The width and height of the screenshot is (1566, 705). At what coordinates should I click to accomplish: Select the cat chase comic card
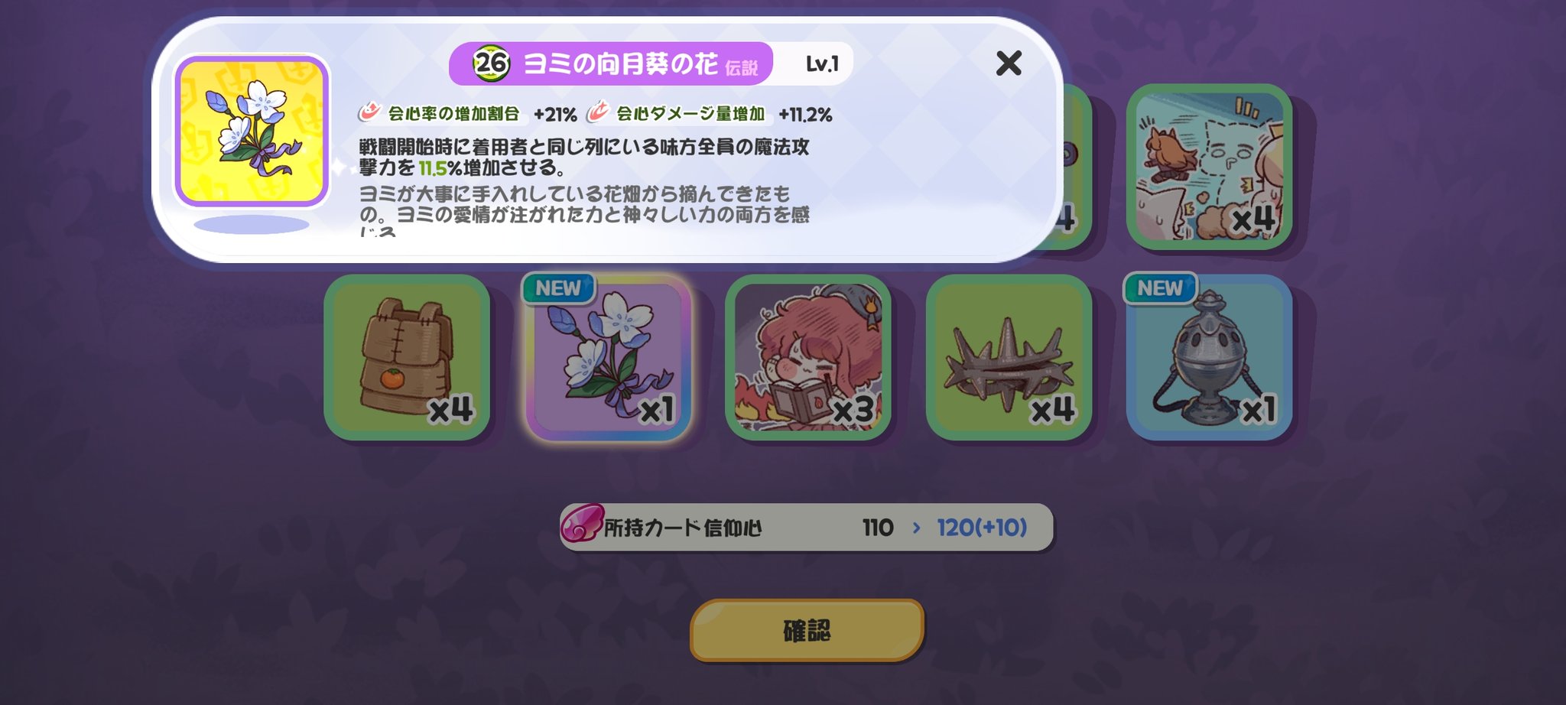(1209, 167)
